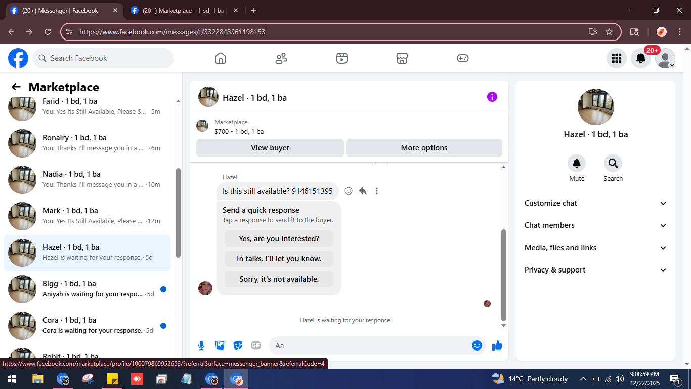Screen dimensions: 691x389
Task: Open install app icon in address bar
Action: click(x=593, y=32)
